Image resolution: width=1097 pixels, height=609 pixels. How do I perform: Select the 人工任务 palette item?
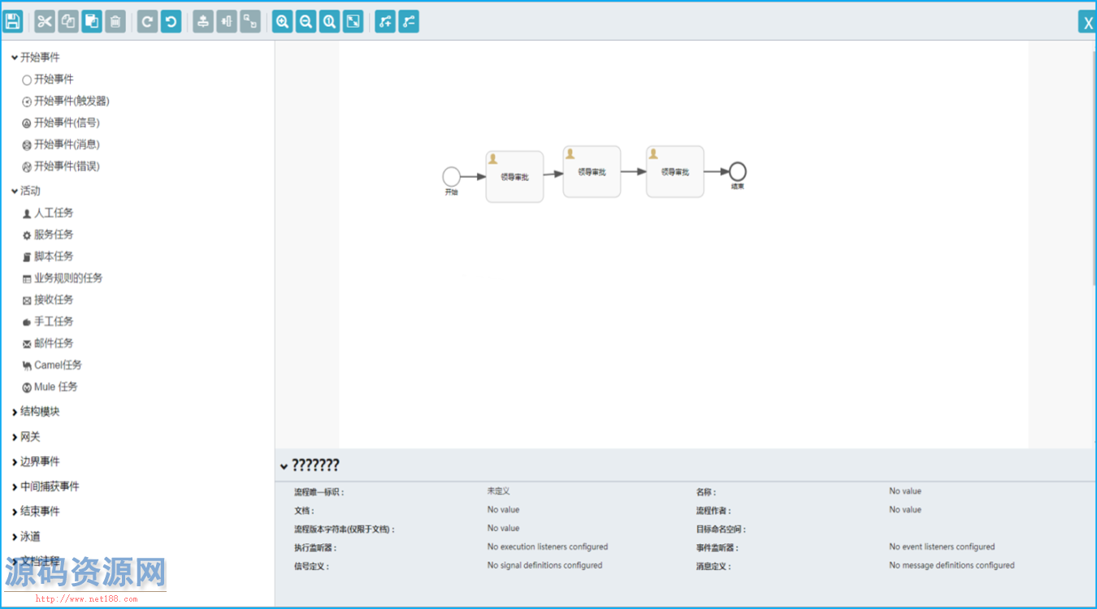click(48, 213)
